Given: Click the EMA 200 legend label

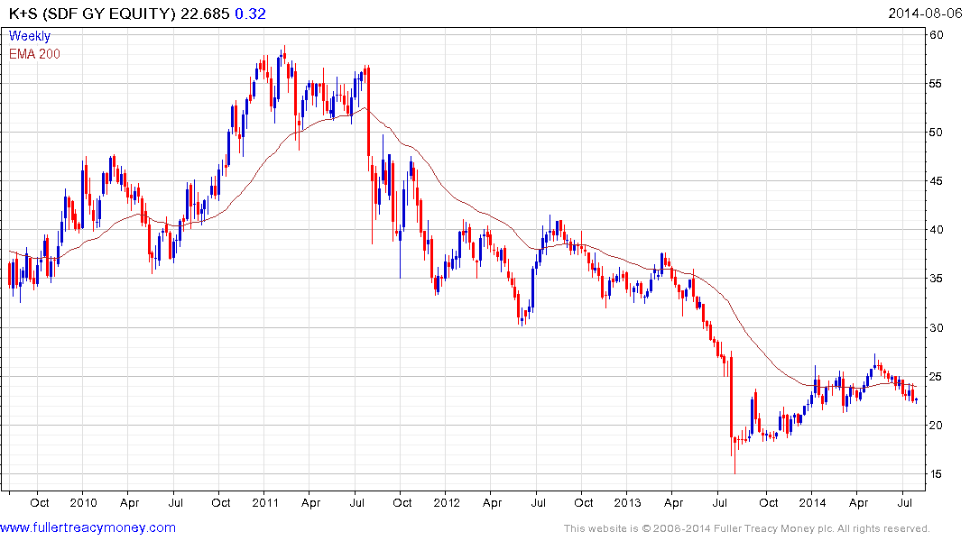Looking at the screenshot, I should coord(34,54).
